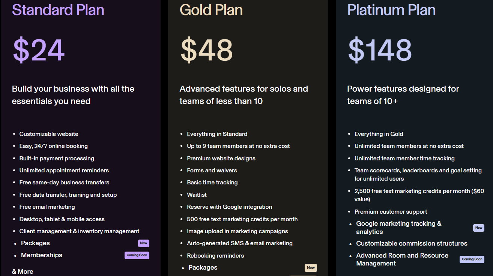Screen dimensions: 493x276
Task: Click "Reserve with Google integration" feature
Action: point(229,207)
